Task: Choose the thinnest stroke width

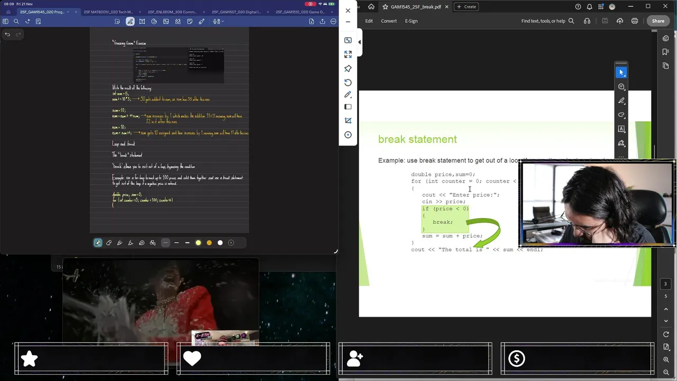Action: (x=166, y=243)
